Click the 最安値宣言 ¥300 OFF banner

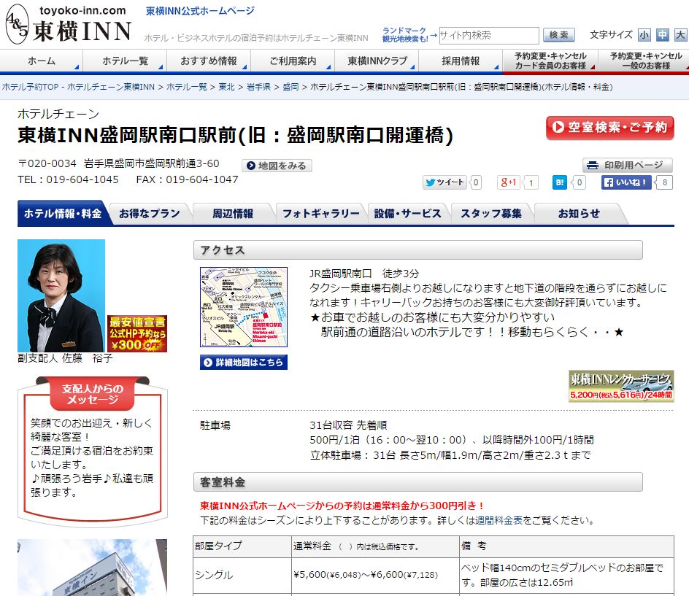tap(137, 333)
